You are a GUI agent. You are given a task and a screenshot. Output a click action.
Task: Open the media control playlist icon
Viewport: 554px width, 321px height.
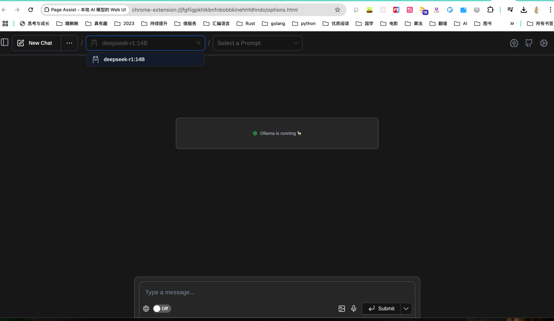point(510,10)
